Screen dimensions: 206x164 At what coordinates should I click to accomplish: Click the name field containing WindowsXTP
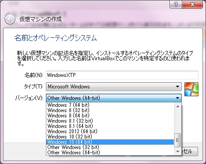[x=122, y=75]
